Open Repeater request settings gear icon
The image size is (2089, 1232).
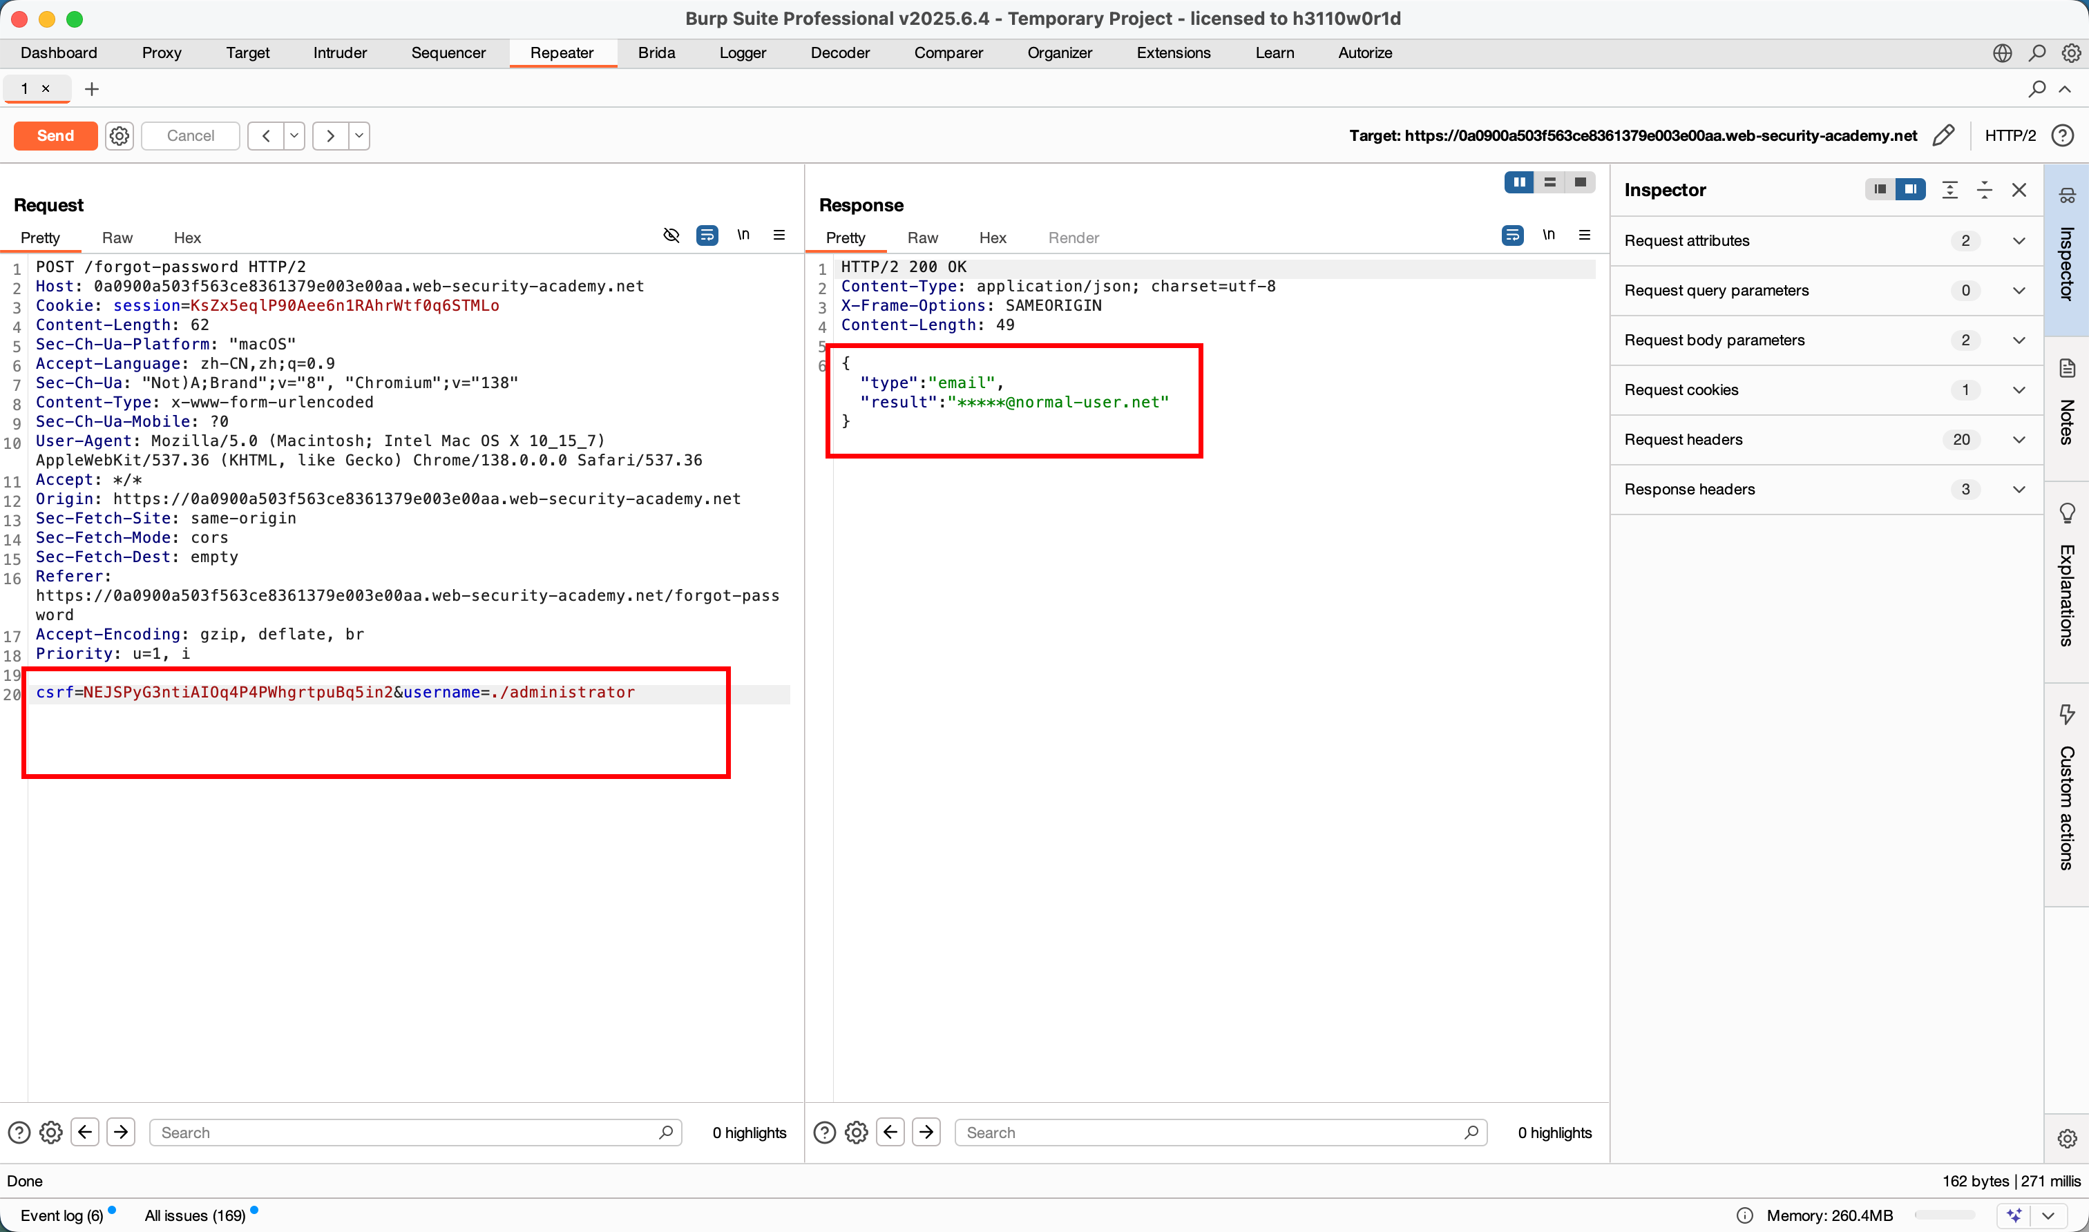[120, 135]
